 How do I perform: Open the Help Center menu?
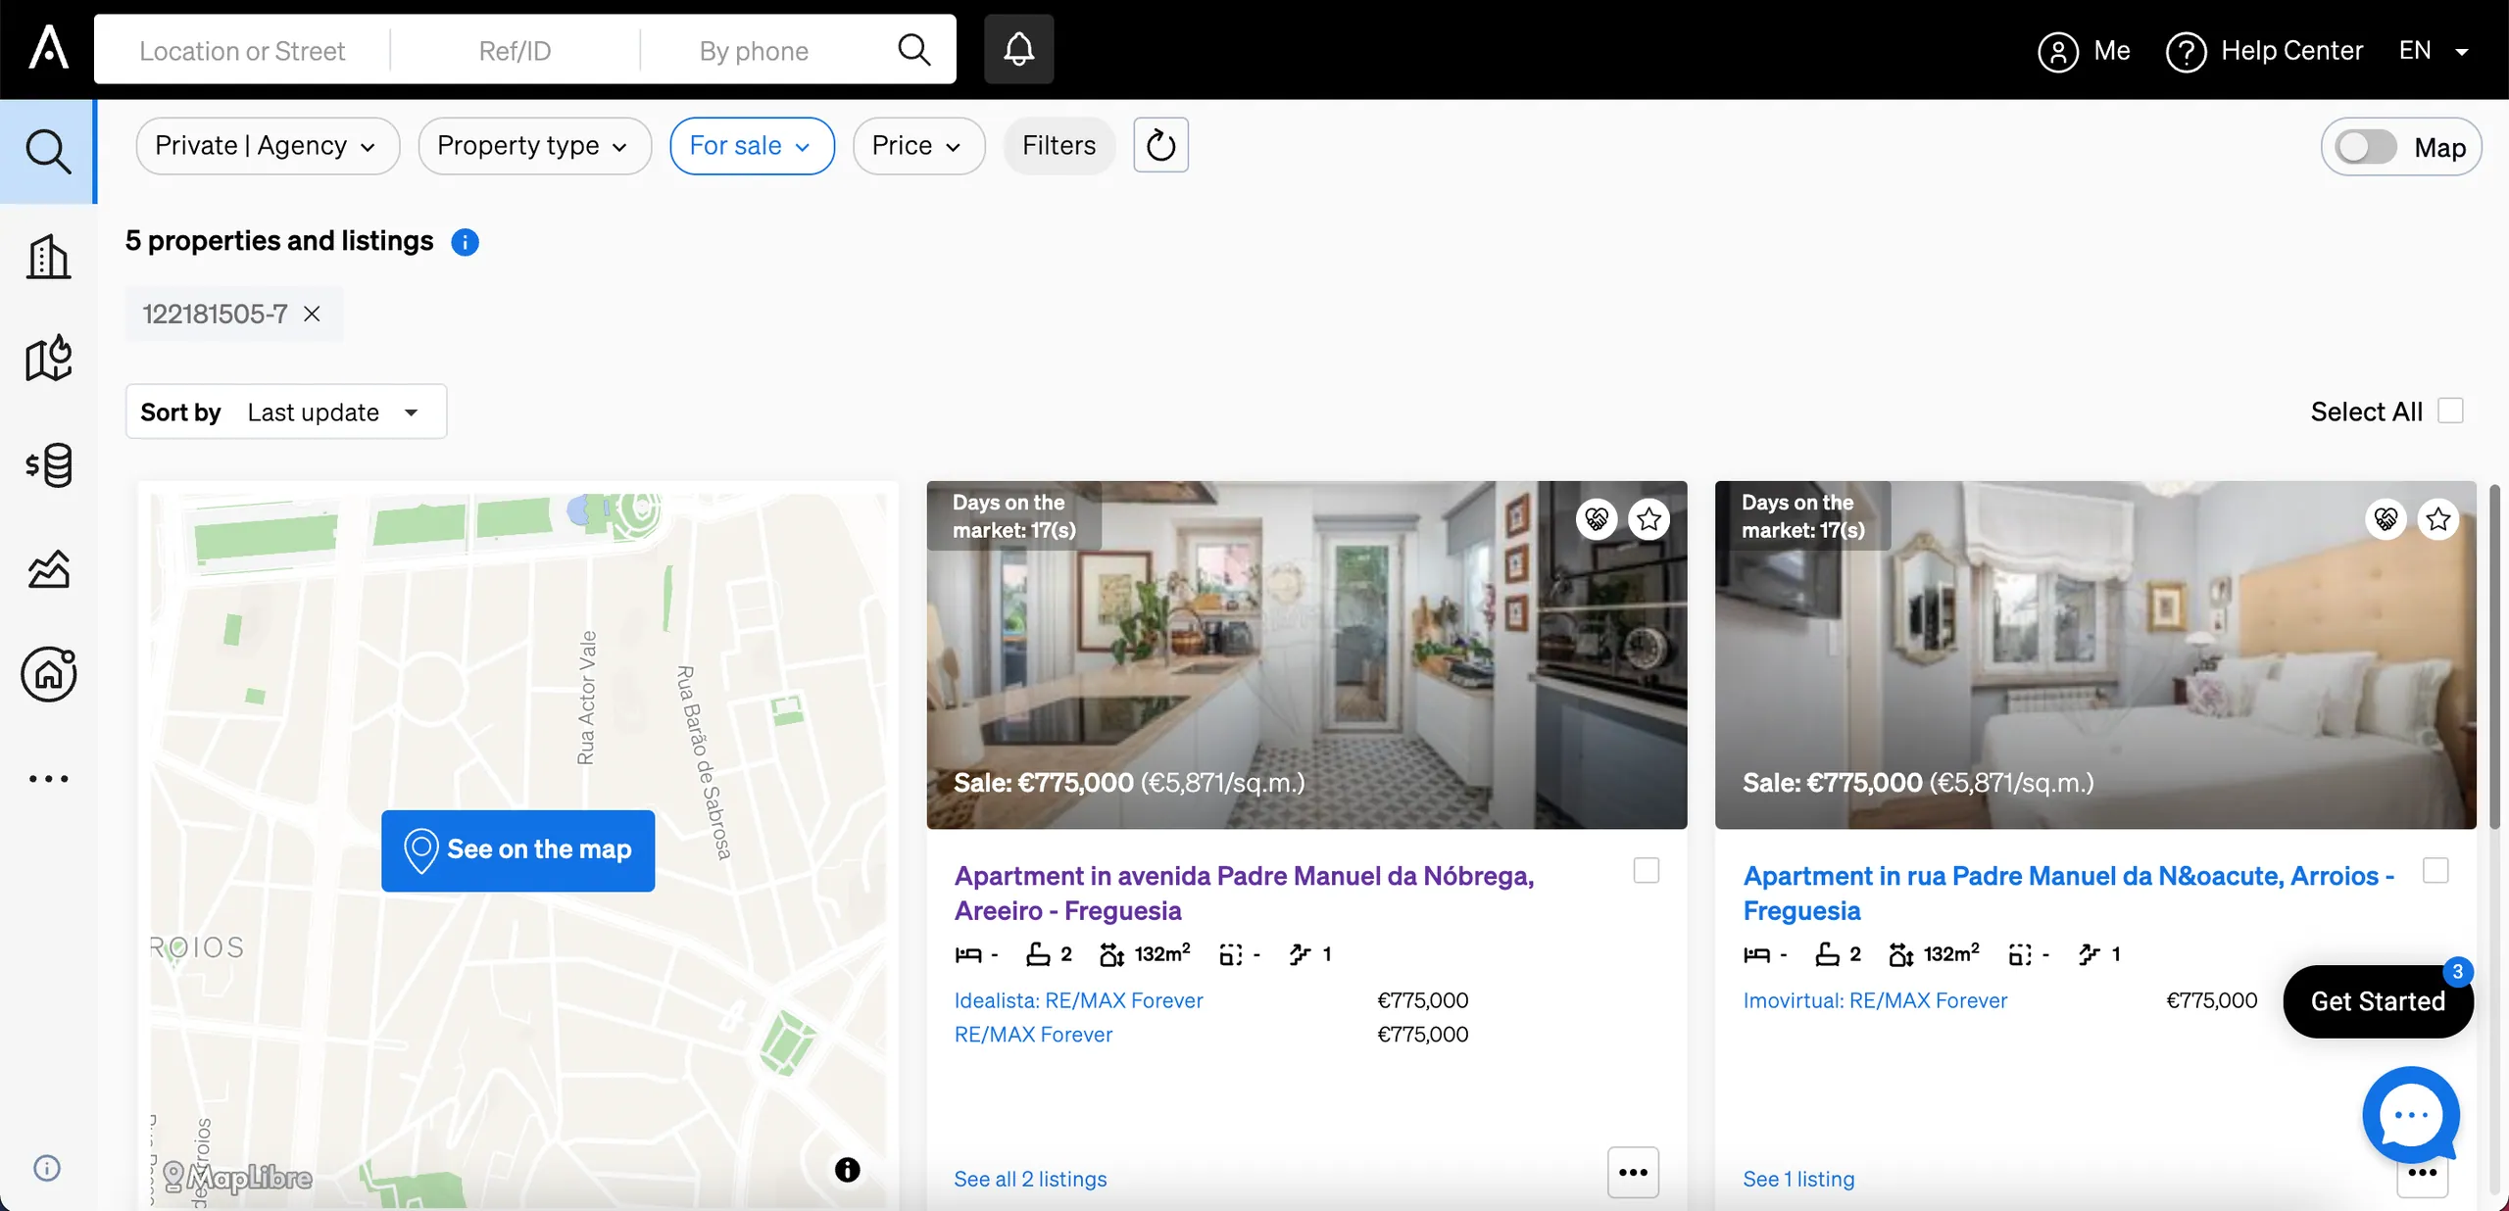pyautogui.click(x=2264, y=51)
